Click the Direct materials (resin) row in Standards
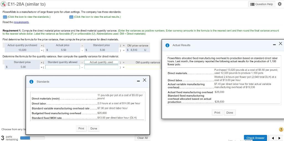Screen dimensions: 284x141 click(x=88, y=97)
